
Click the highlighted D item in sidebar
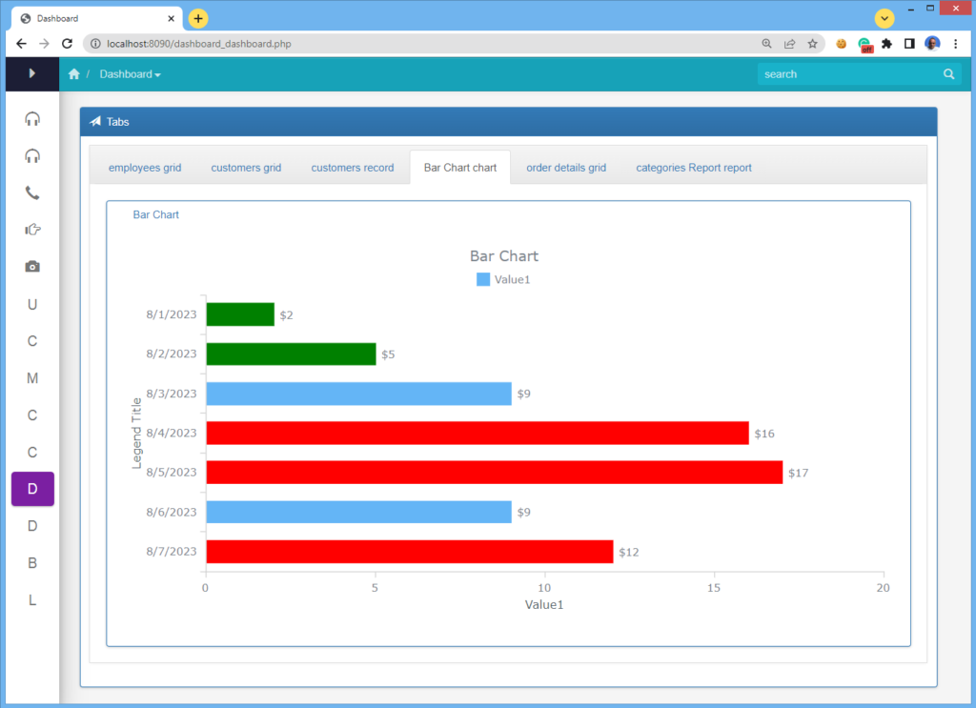click(x=31, y=489)
